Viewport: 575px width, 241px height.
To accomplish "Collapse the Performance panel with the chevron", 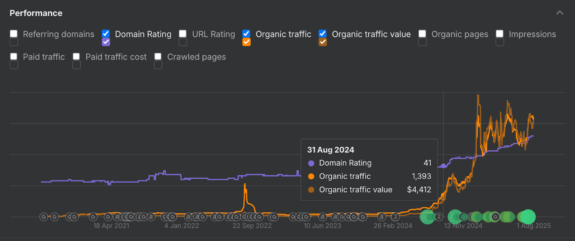I will (560, 13).
